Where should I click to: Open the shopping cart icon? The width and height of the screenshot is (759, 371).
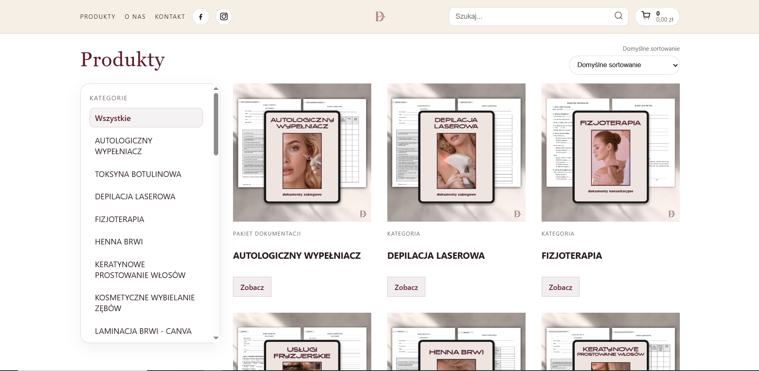click(646, 16)
